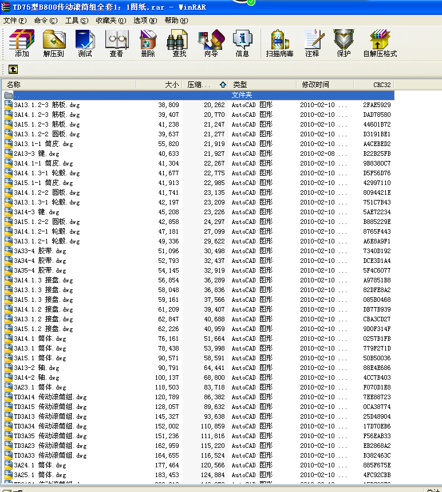Sort by Size (大小) column header
Screen dimensions: 442x492
pyautogui.click(x=159, y=85)
